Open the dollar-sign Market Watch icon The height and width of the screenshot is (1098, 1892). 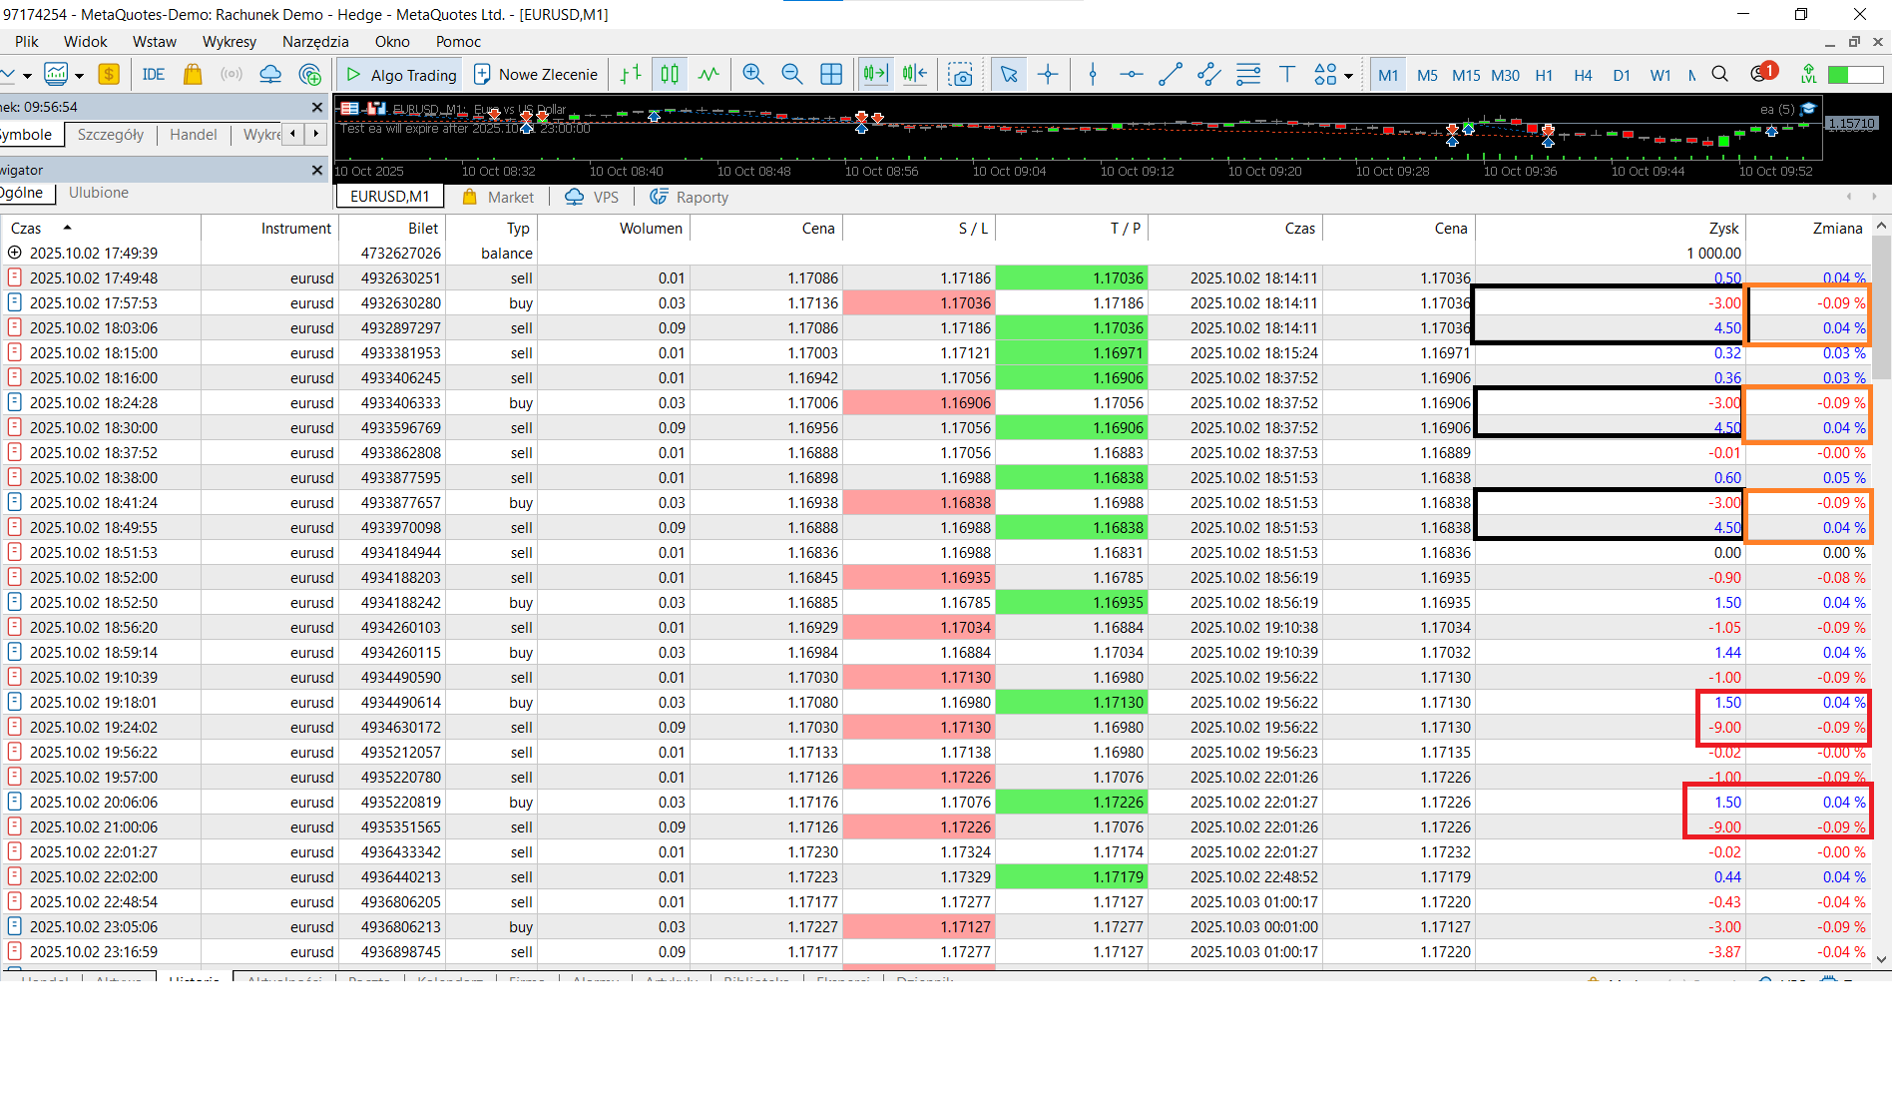109,75
